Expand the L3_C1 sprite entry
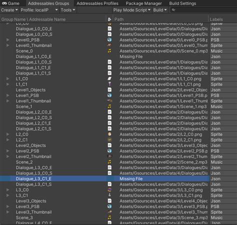 pyautogui.click(x=7, y=195)
